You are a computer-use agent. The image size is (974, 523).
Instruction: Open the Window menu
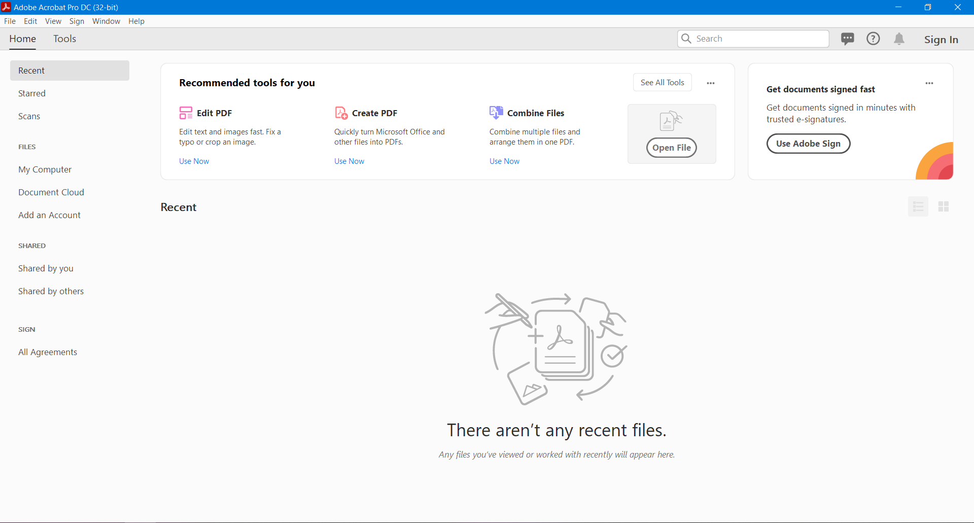(x=106, y=21)
